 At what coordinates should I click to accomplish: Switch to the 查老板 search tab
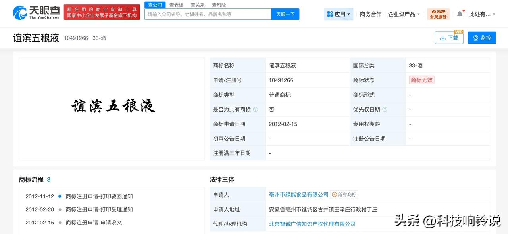pyautogui.click(x=175, y=5)
